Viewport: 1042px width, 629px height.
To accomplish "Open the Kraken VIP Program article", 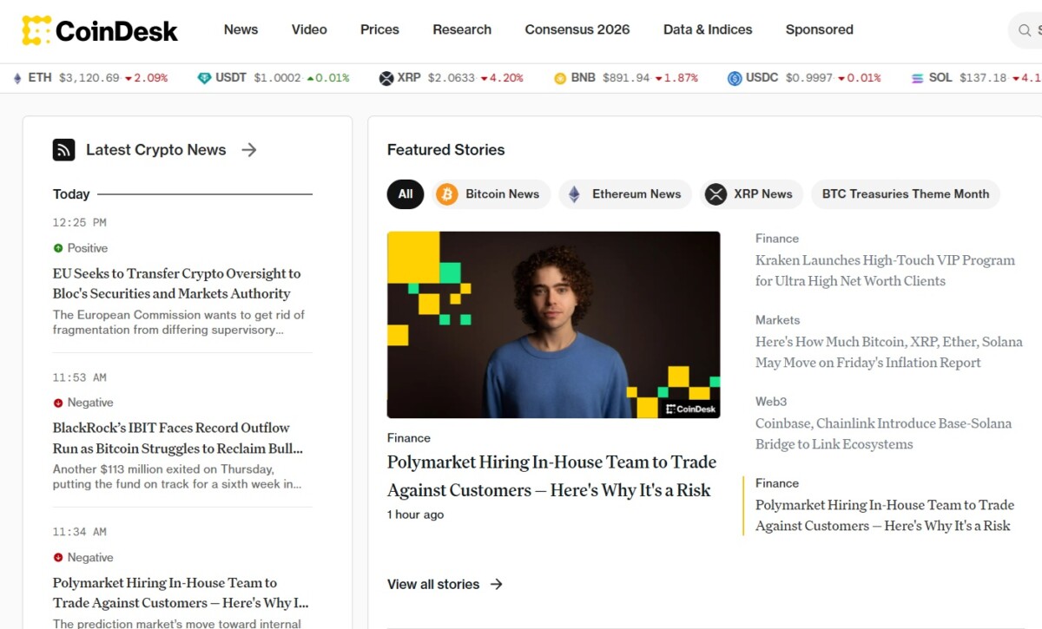I will point(884,270).
